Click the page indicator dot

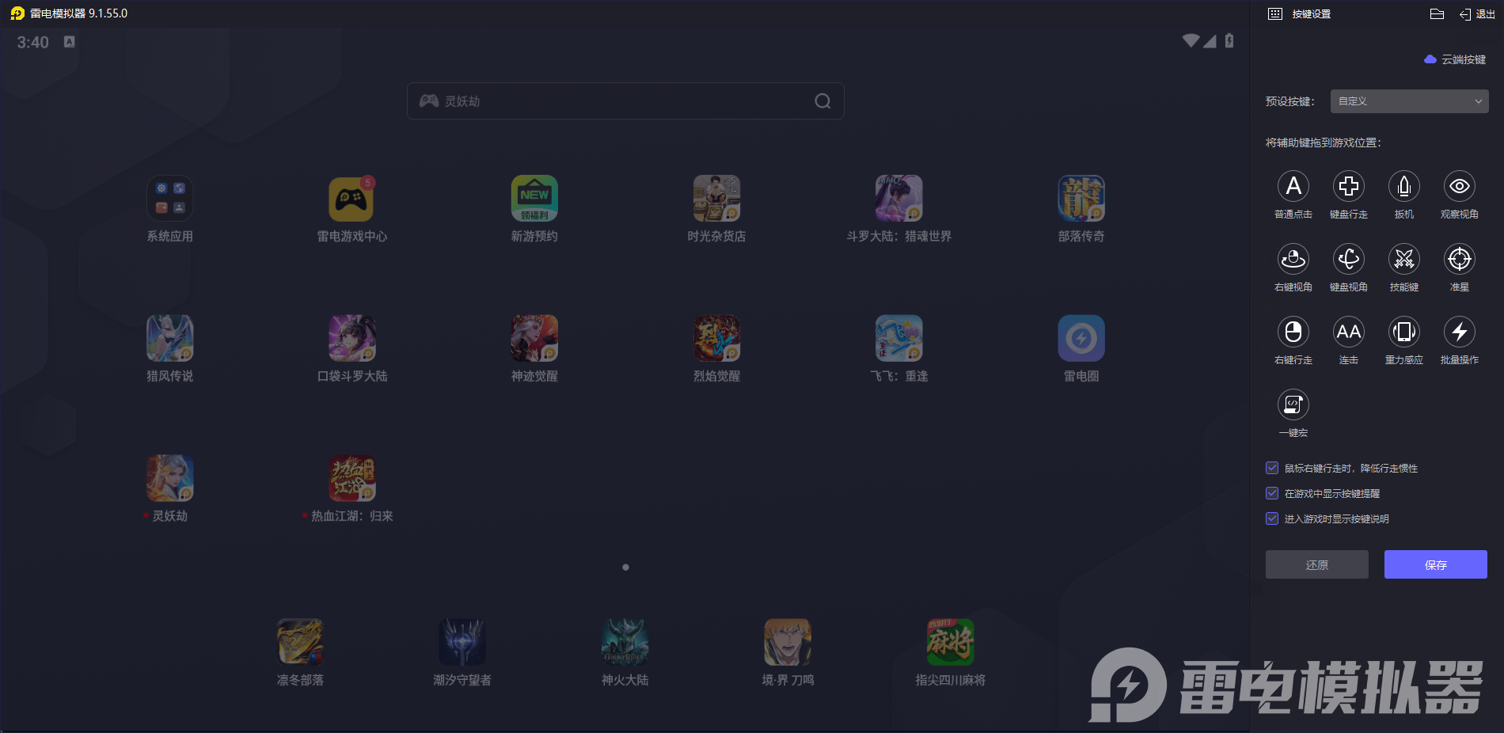625,567
